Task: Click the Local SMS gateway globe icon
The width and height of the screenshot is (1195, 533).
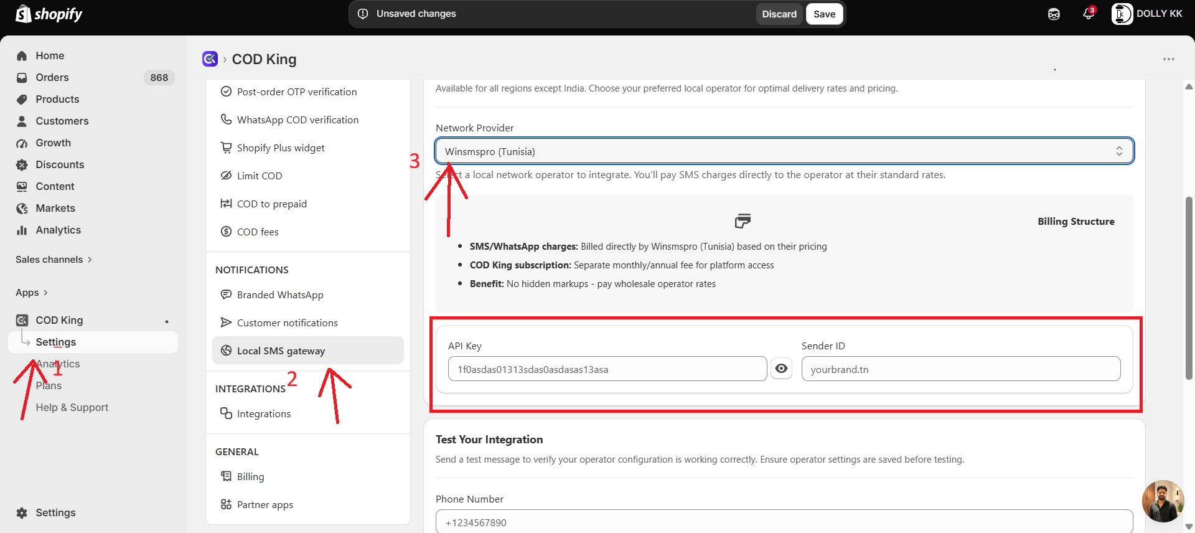Action: point(226,351)
